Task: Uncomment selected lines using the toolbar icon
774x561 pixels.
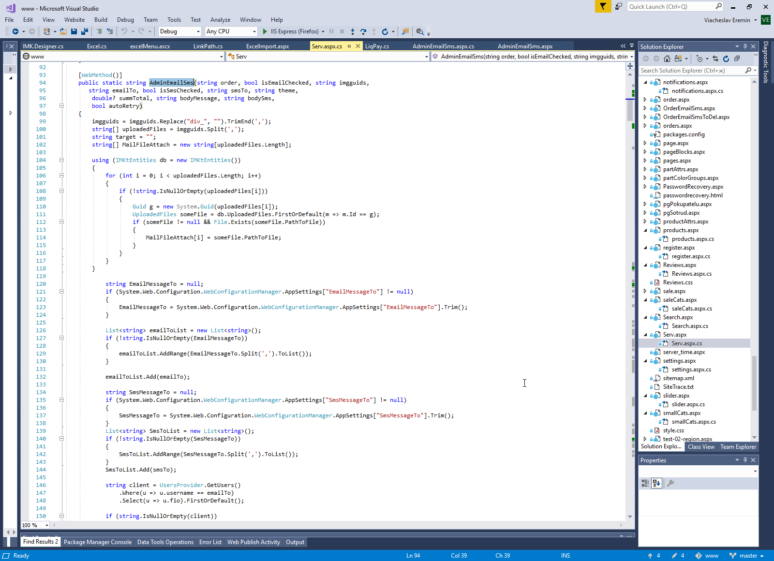Action: [110, 31]
